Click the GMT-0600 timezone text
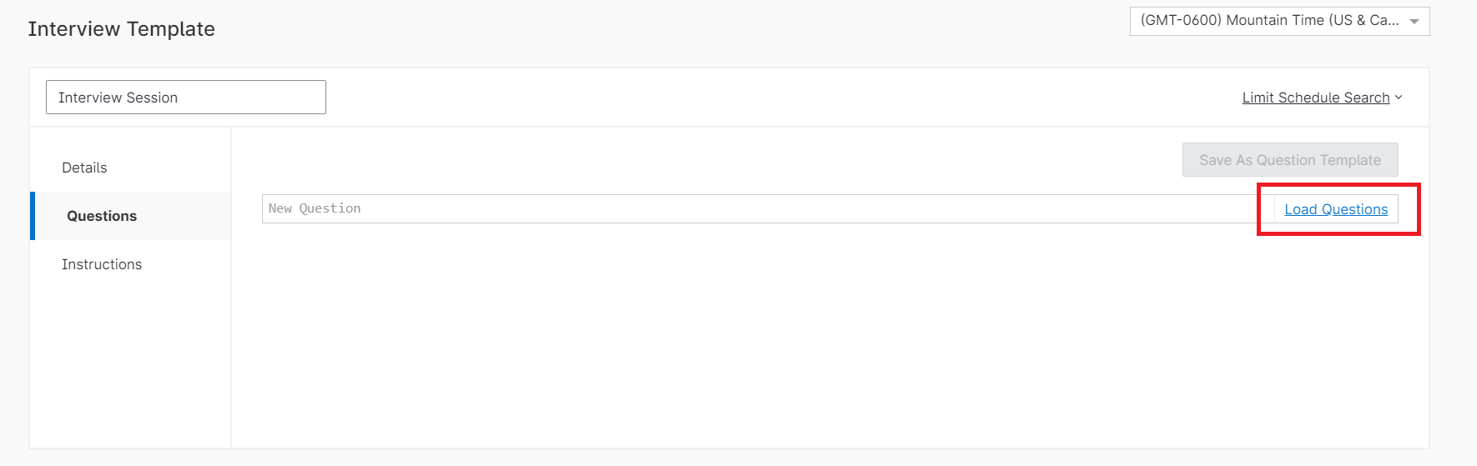This screenshot has height=466, width=1477. (x=1181, y=21)
